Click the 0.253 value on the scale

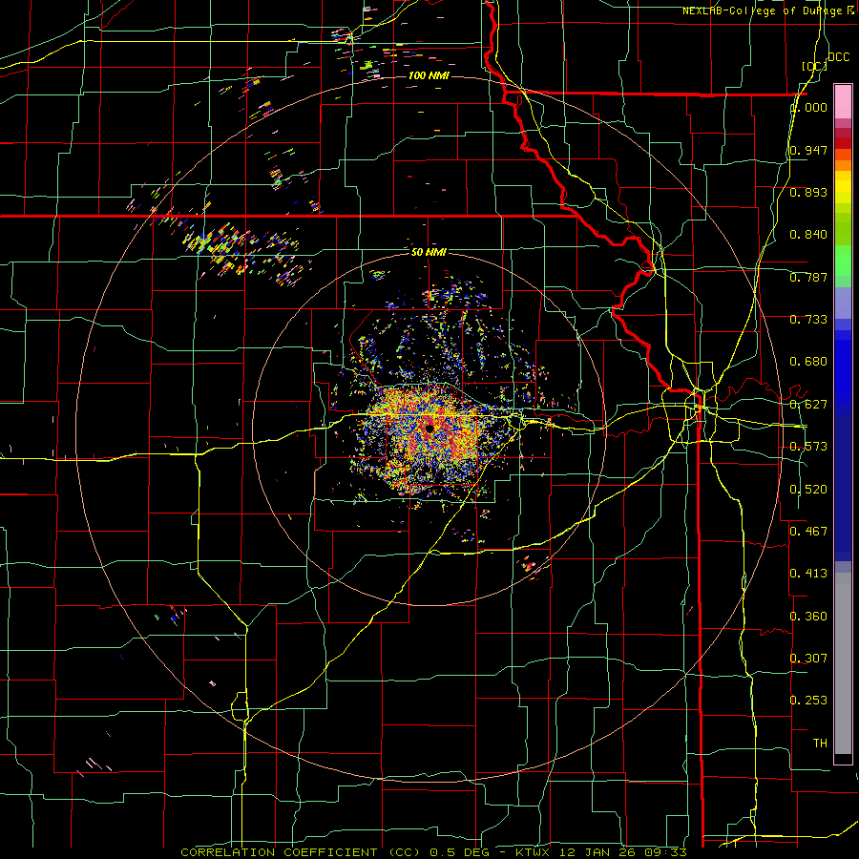tap(808, 701)
